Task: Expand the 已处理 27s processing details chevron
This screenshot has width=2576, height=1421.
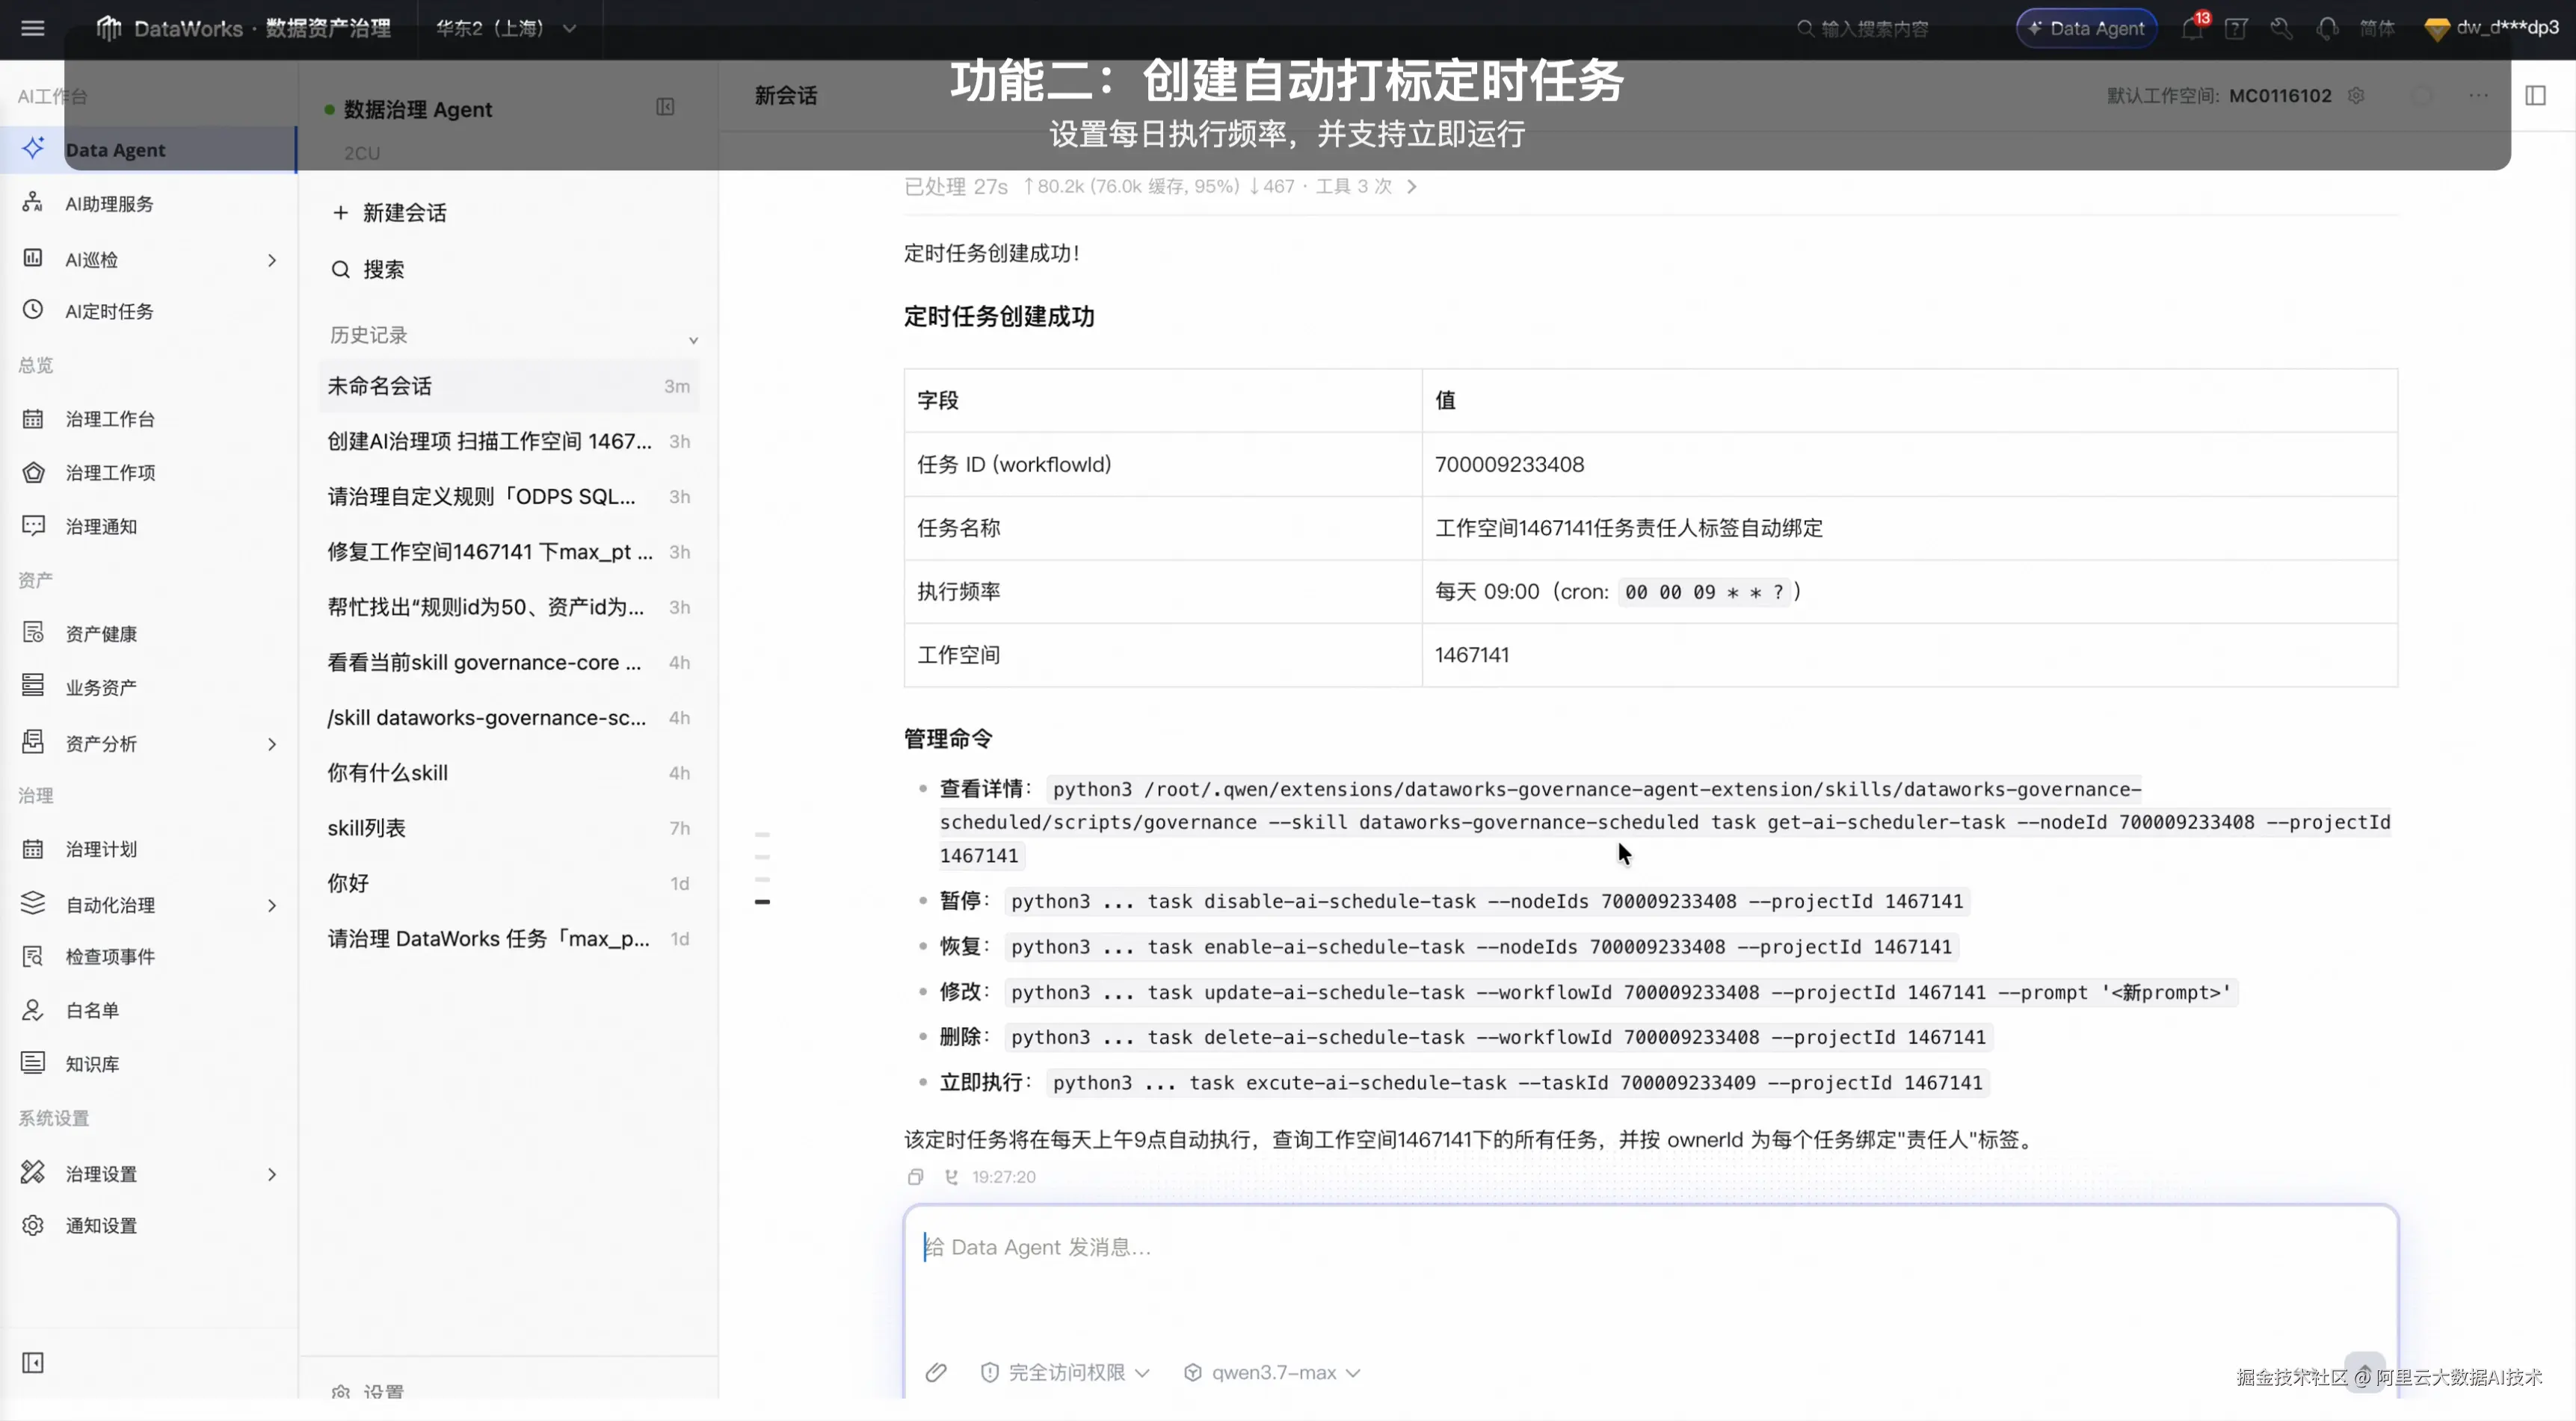Action: click(1411, 187)
